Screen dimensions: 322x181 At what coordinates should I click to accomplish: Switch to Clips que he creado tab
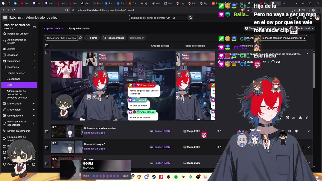[x=78, y=29]
